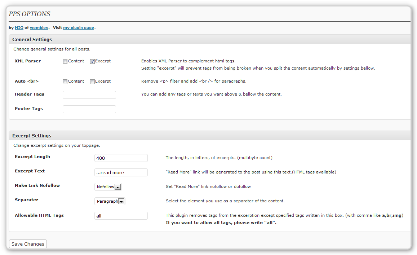Click 'Change excerpt settings on your toppage.' text
The width and height of the screenshot is (417, 255).
(x=57, y=145)
